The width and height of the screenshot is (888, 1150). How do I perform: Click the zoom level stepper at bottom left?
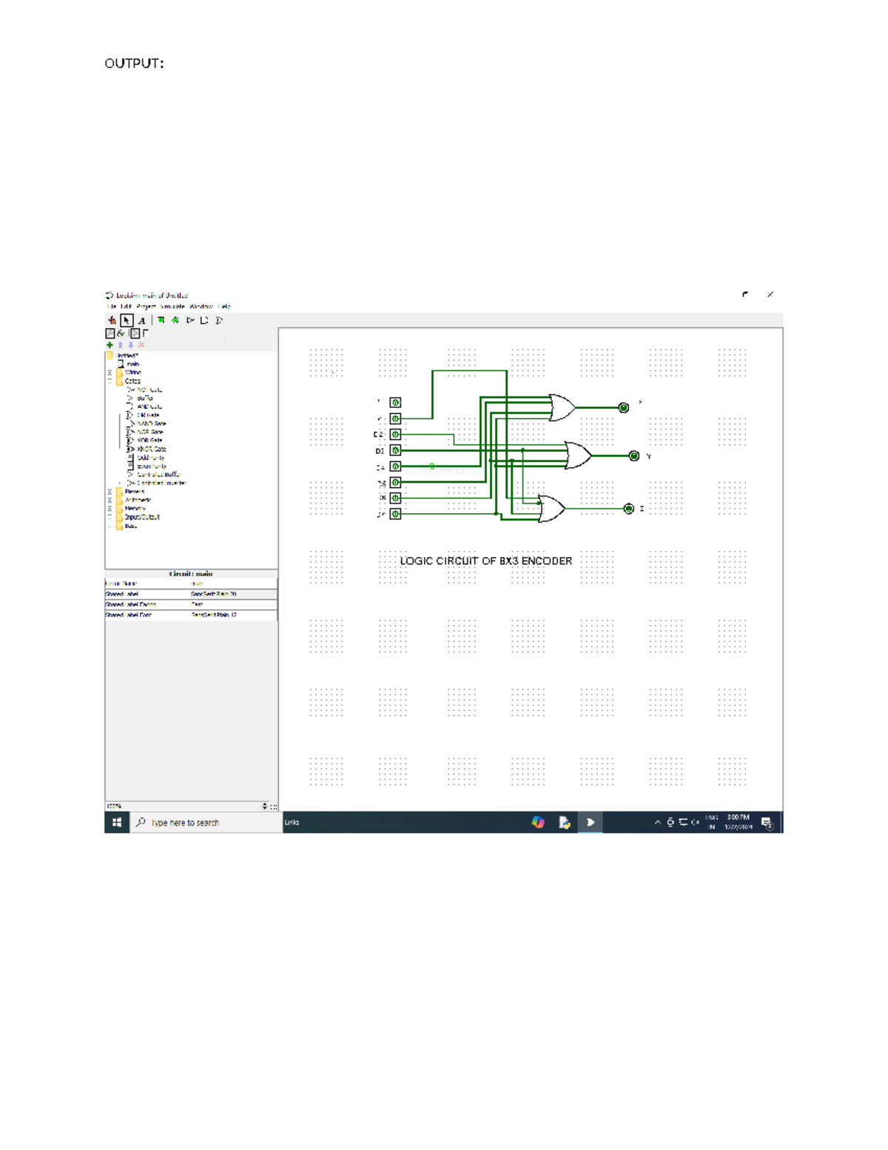pos(265,804)
